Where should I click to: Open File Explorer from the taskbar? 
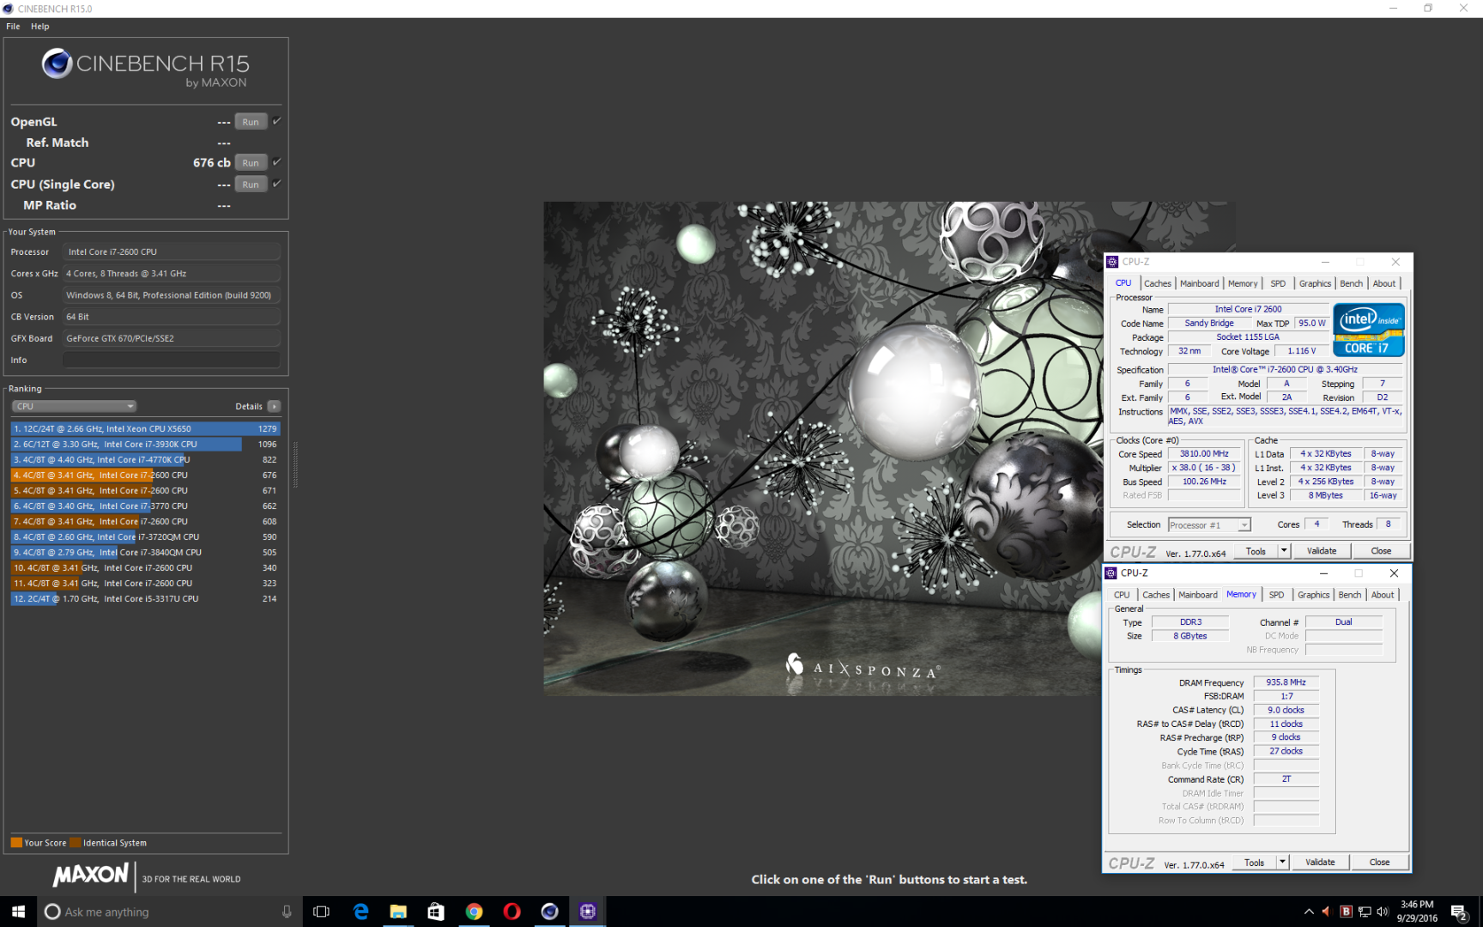pos(398,912)
